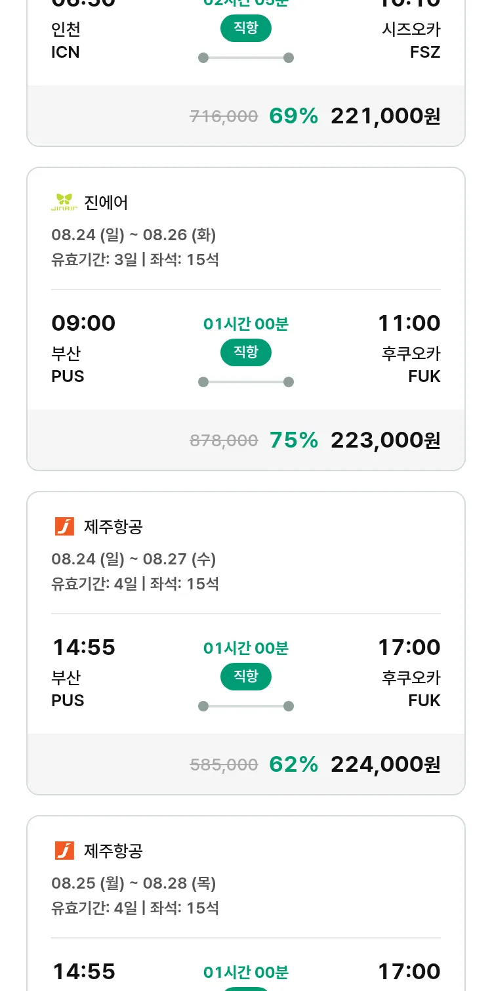Click the 08.25 (월) ~ 08.28 (목) date range

point(134,883)
